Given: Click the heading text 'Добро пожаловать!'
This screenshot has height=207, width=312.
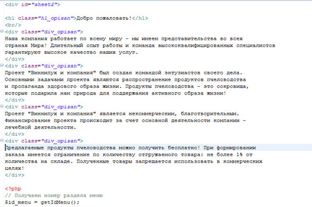Looking at the screenshot, I should [104, 18].
